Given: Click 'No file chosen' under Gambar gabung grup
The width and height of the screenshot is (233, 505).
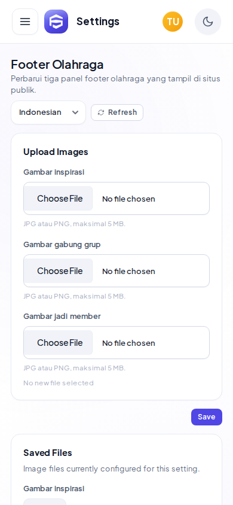Looking at the screenshot, I should tap(128, 272).
